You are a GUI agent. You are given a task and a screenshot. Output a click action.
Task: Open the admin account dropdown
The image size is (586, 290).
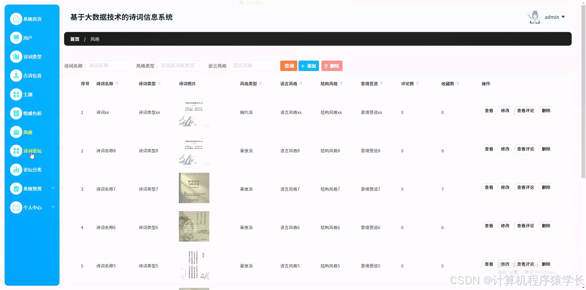(x=553, y=17)
